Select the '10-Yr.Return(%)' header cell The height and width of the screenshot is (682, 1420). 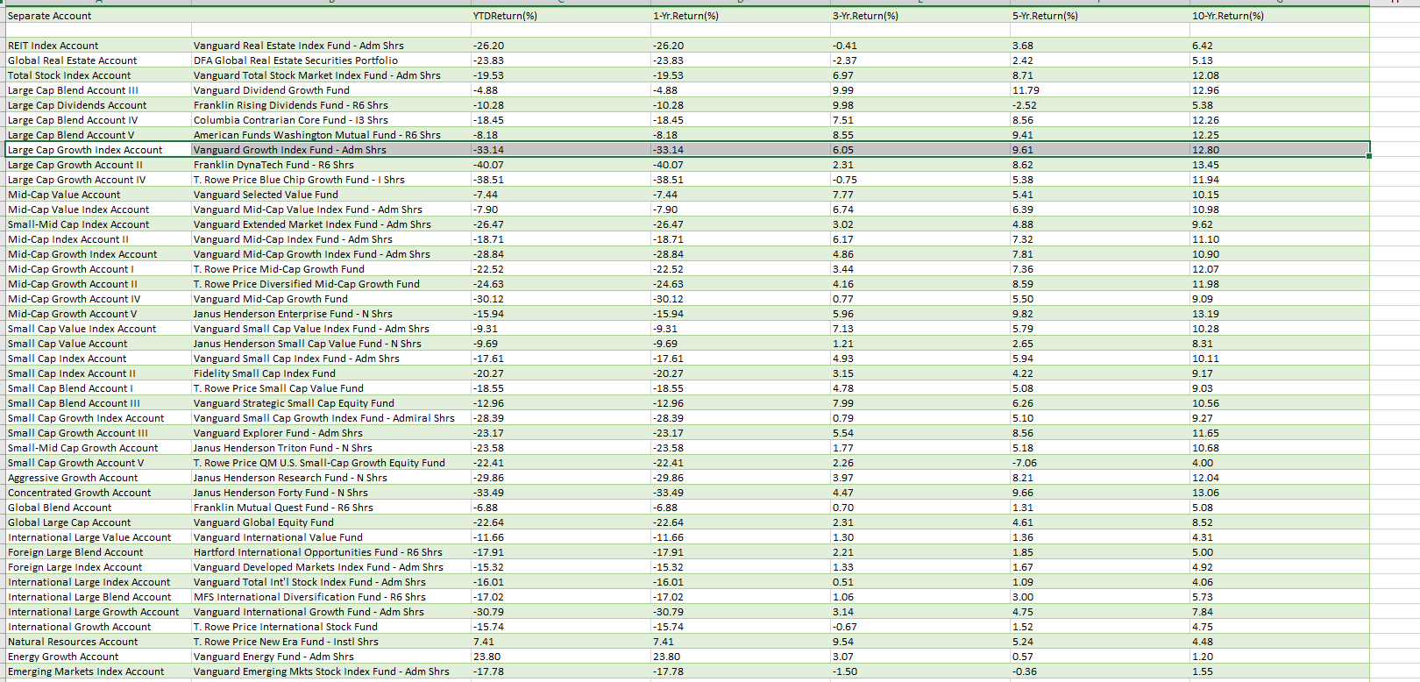[x=1280, y=16]
